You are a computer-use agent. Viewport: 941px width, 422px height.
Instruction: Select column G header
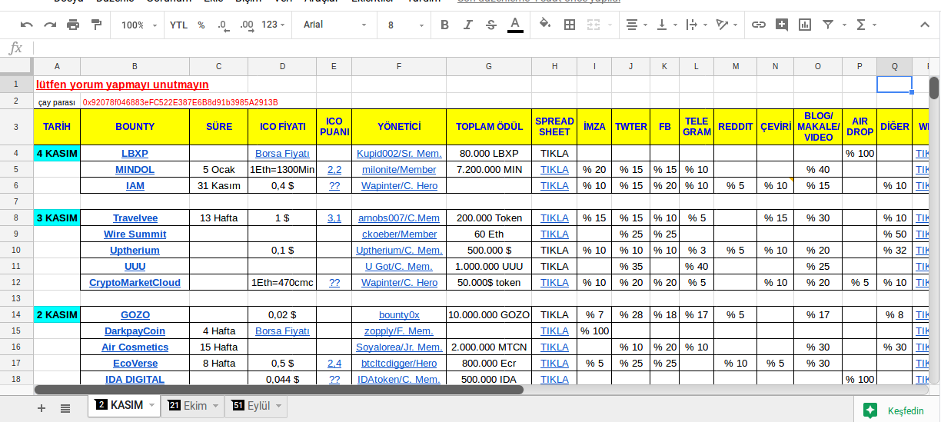point(488,67)
